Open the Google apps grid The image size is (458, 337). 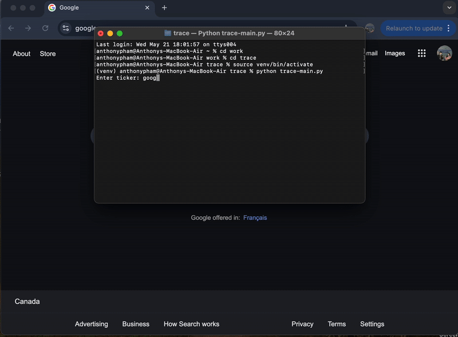tap(422, 53)
